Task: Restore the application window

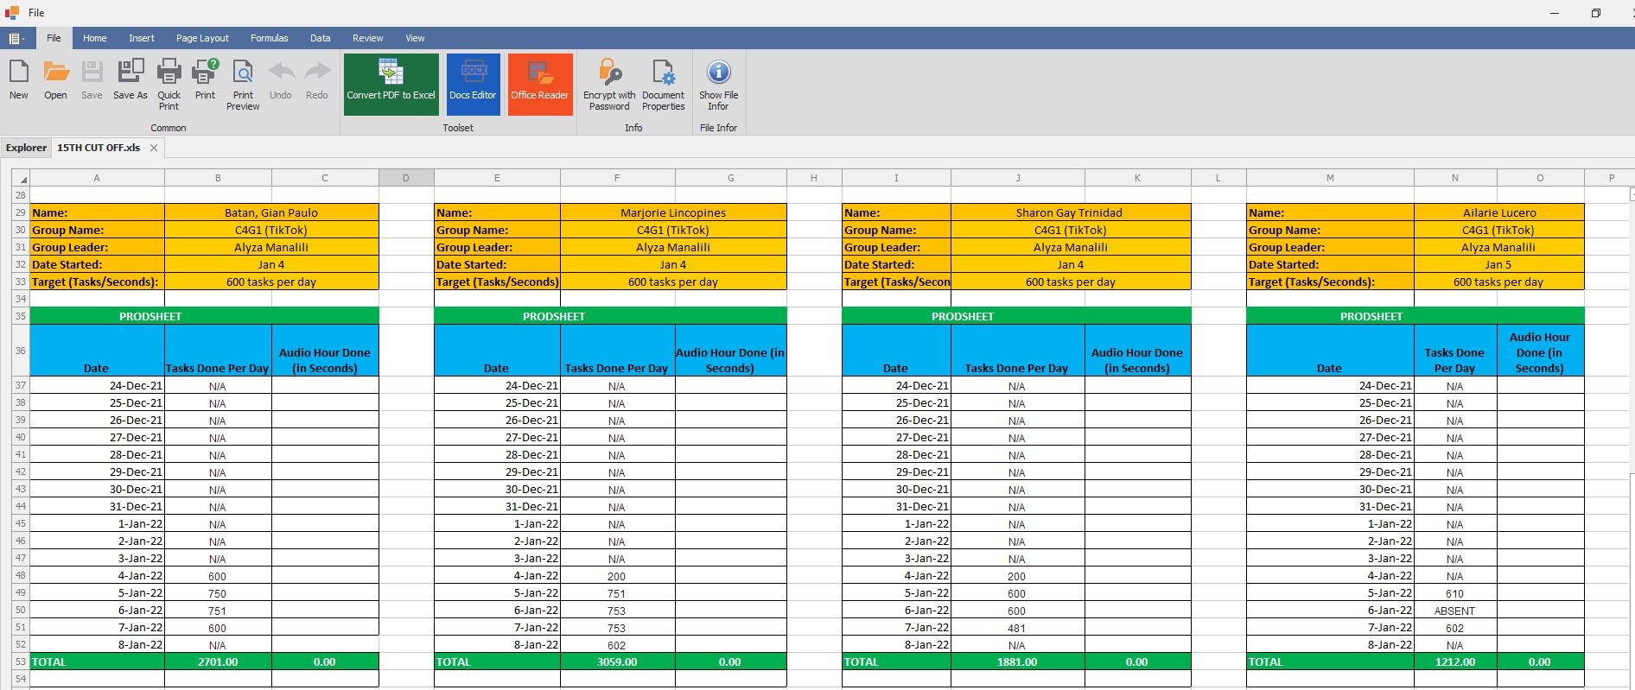Action: tap(1596, 13)
